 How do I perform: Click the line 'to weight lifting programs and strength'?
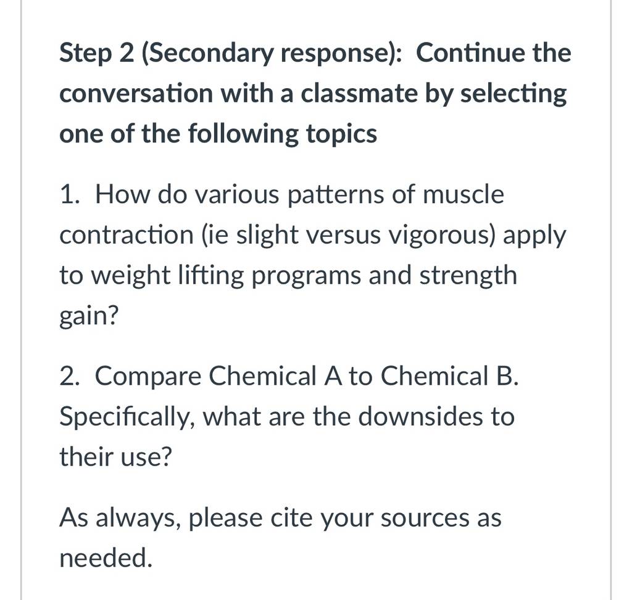(x=288, y=276)
